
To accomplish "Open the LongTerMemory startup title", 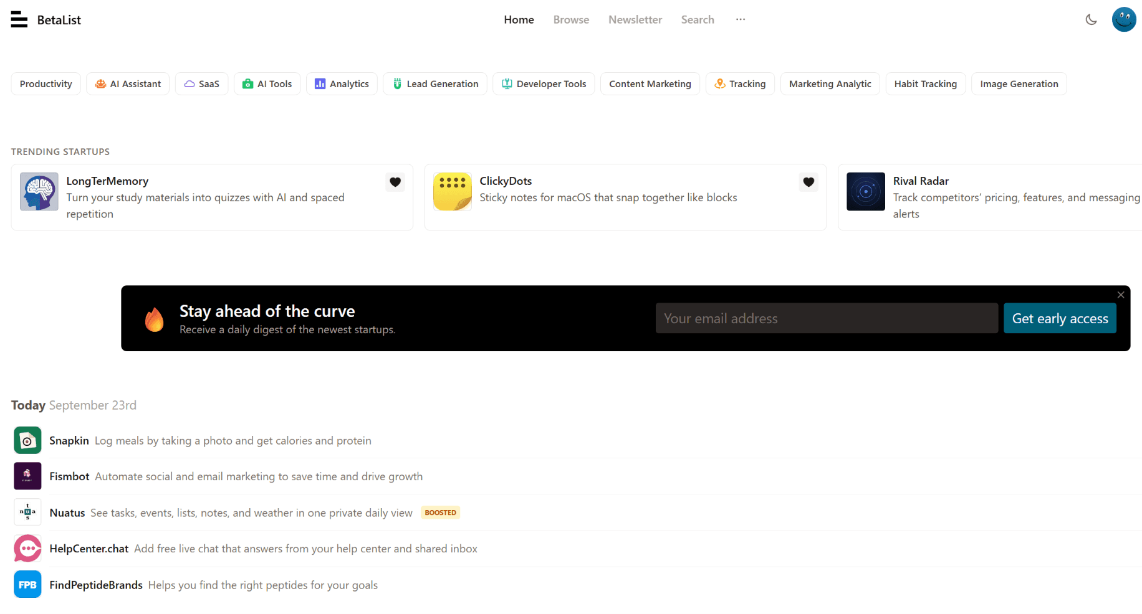I will (x=107, y=181).
